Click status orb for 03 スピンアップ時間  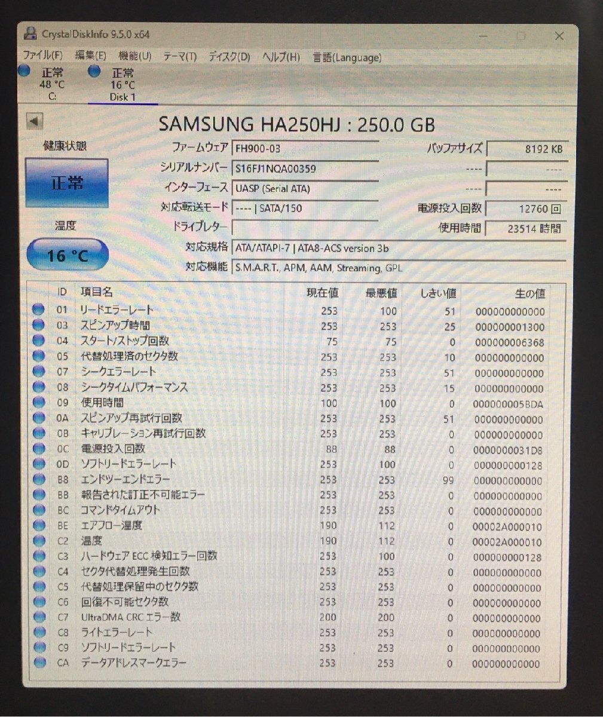[x=38, y=325]
